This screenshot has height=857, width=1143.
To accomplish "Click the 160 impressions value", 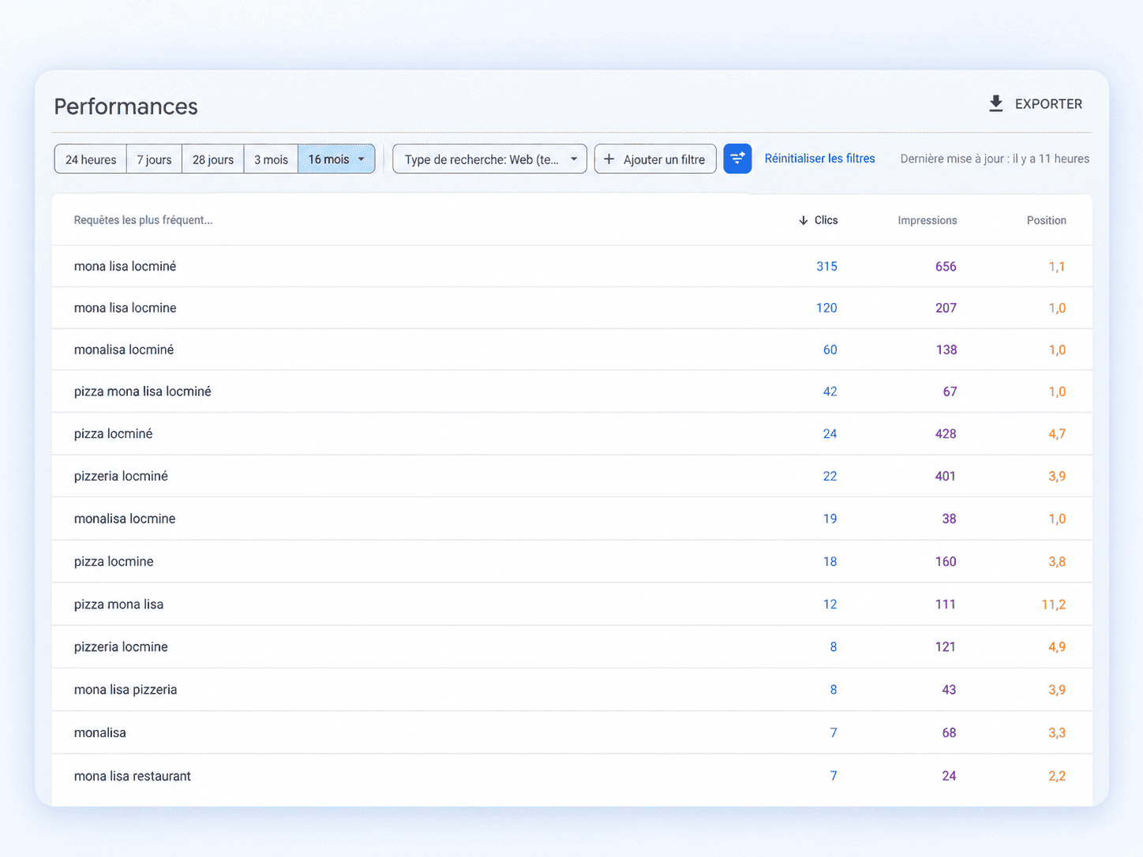I will coord(946,562).
